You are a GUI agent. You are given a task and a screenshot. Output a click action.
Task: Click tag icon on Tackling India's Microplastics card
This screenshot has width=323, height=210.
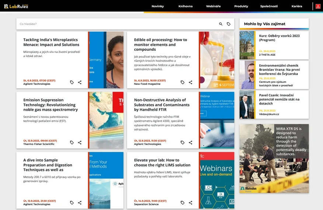(72, 82)
